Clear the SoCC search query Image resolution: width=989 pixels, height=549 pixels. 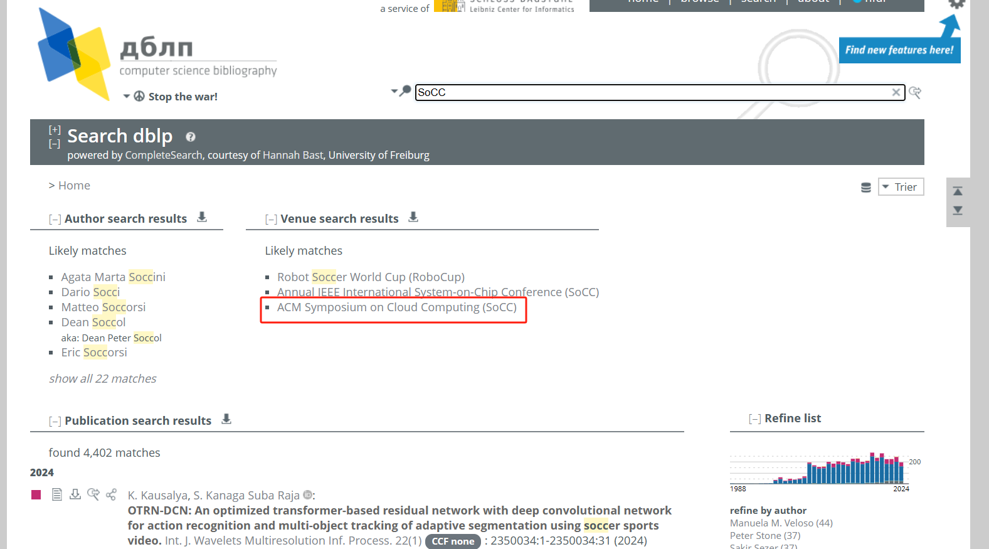point(896,92)
